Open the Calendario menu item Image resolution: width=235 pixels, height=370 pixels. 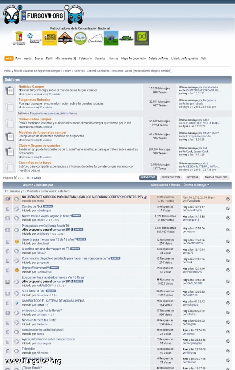tap(85, 58)
